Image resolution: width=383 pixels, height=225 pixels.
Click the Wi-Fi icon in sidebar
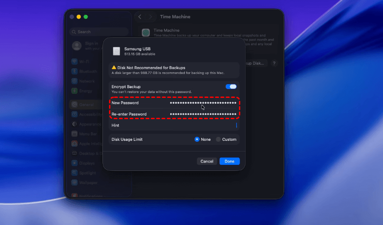(74, 62)
